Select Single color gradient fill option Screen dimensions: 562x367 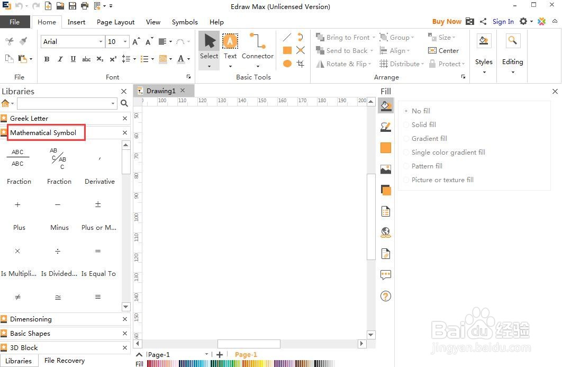tap(445, 152)
